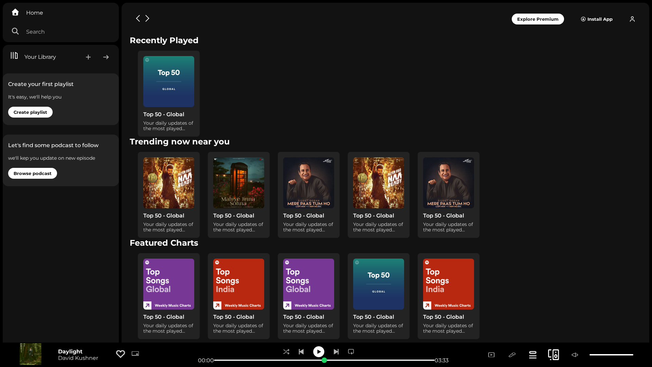
Task: Select Your Library label
Action: (x=40, y=57)
